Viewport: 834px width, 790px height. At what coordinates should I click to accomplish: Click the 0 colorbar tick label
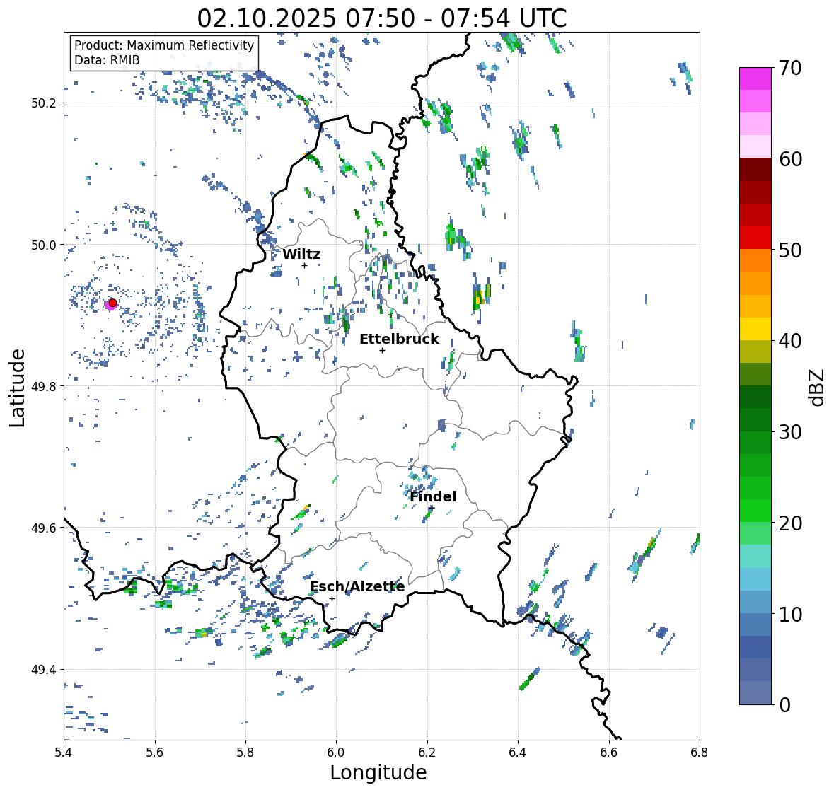click(x=784, y=705)
